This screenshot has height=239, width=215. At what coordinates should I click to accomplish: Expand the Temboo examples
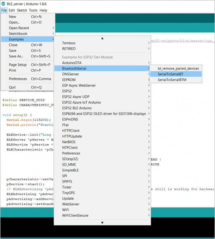click(x=102, y=43)
